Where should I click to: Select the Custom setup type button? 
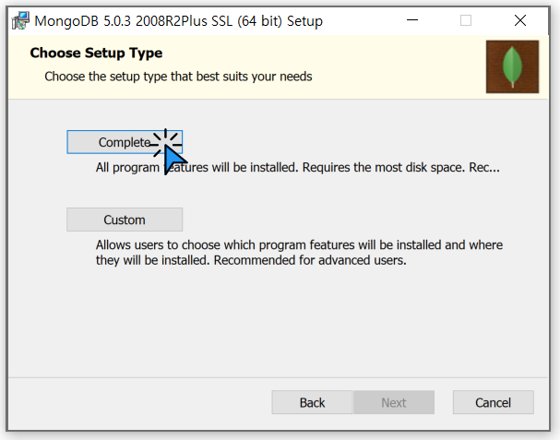(x=125, y=220)
